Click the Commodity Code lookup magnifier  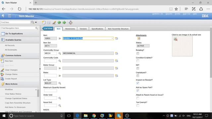60,61
